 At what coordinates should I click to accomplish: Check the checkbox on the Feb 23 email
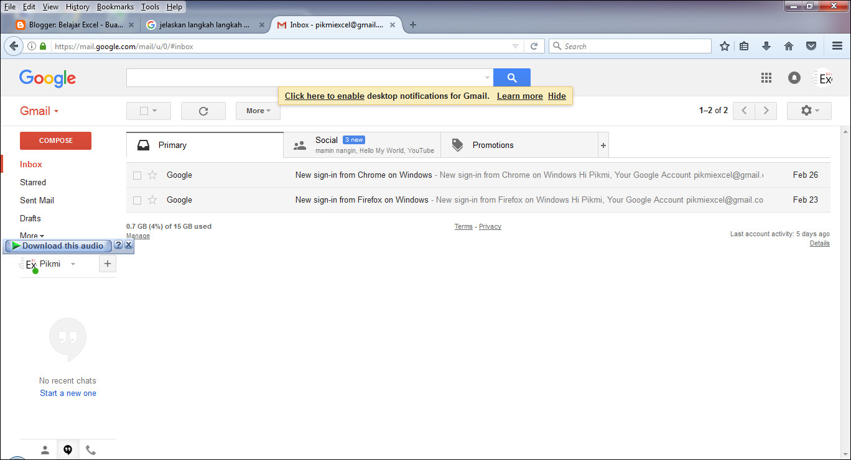click(x=137, y=200)
